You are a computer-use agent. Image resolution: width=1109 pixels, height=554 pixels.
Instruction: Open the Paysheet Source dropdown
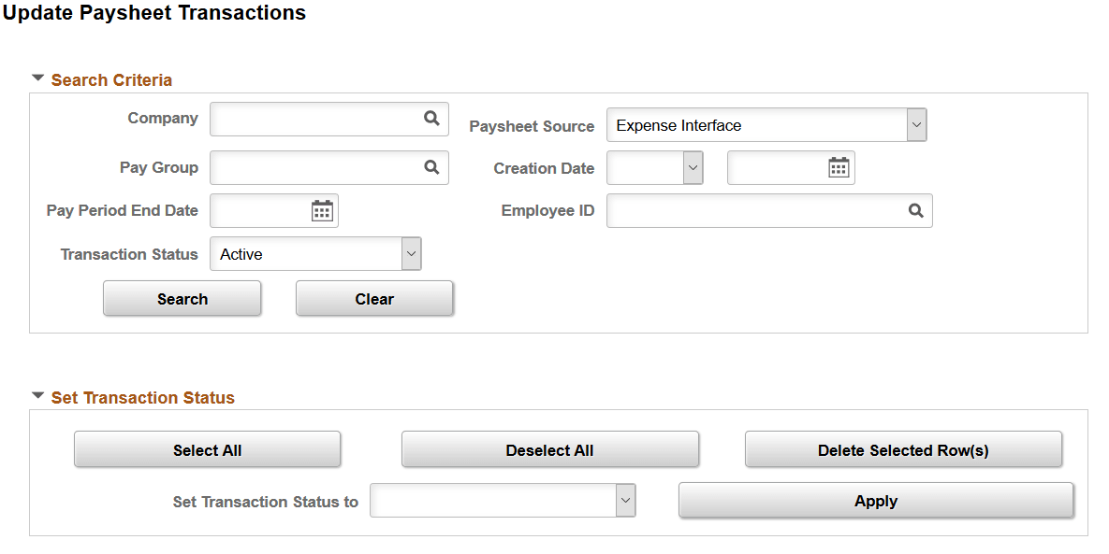[x=916, y=124]
